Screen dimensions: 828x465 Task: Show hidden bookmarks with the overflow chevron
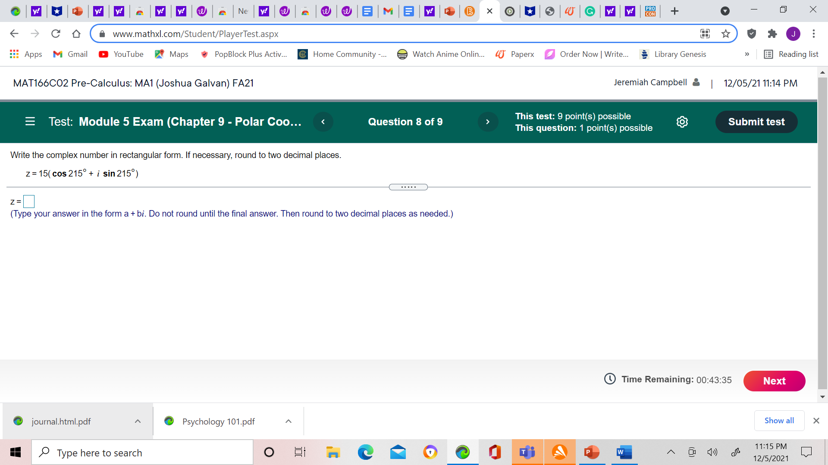[747, 54]
